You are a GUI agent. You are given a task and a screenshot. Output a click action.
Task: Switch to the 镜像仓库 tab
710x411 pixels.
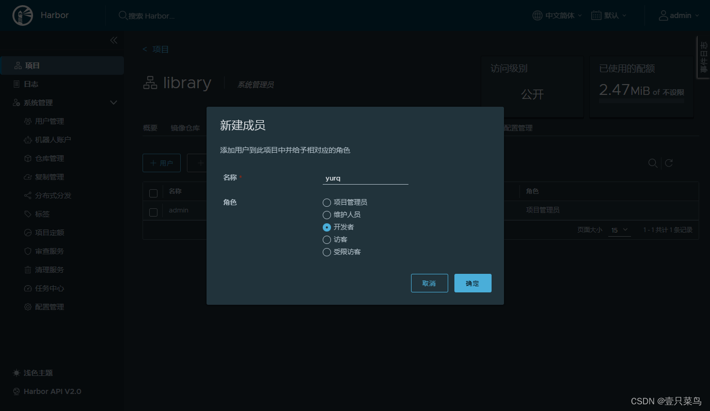pyautogui.click(x=185, y=128)
